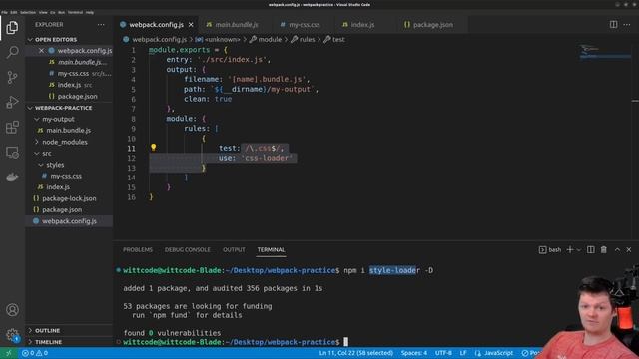
Task: Open the Selection menu
Action: (x=28, y=12)
